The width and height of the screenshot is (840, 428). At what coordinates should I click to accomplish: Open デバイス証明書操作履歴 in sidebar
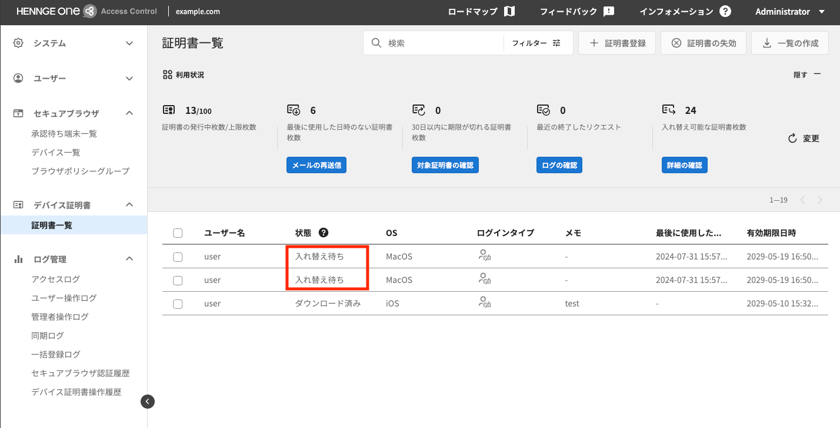(76, 392)
